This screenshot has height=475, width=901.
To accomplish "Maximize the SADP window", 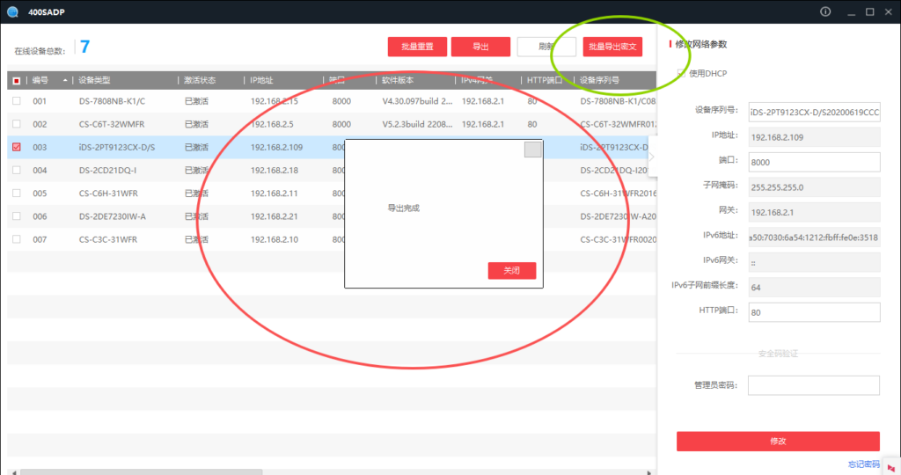I will click(x=869, y=11).
